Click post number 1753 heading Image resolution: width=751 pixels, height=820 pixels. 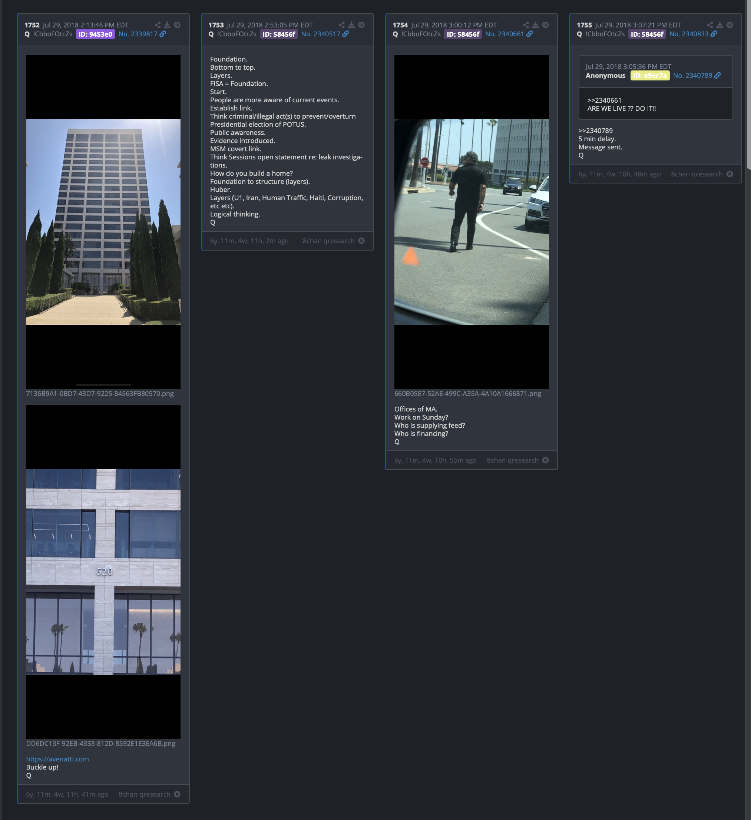tap(216, 25)
